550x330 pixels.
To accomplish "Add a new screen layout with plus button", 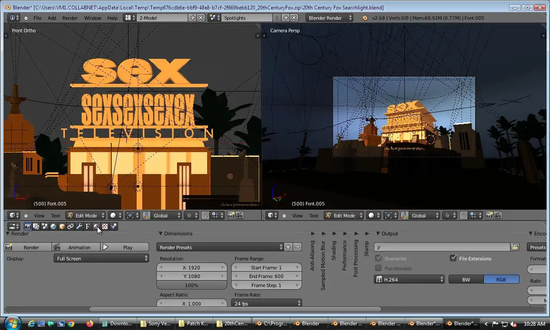I will [193, 18].
